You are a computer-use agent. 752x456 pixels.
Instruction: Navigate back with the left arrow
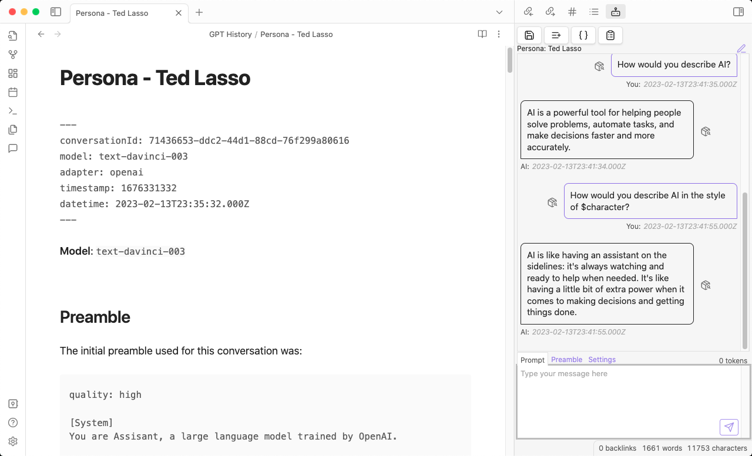point(41,34)
